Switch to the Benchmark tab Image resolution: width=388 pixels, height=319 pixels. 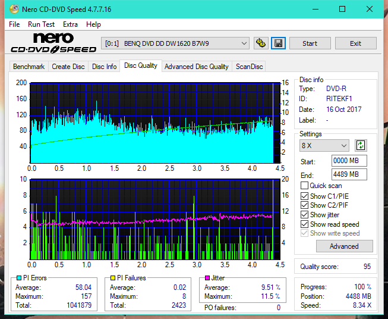29,67
